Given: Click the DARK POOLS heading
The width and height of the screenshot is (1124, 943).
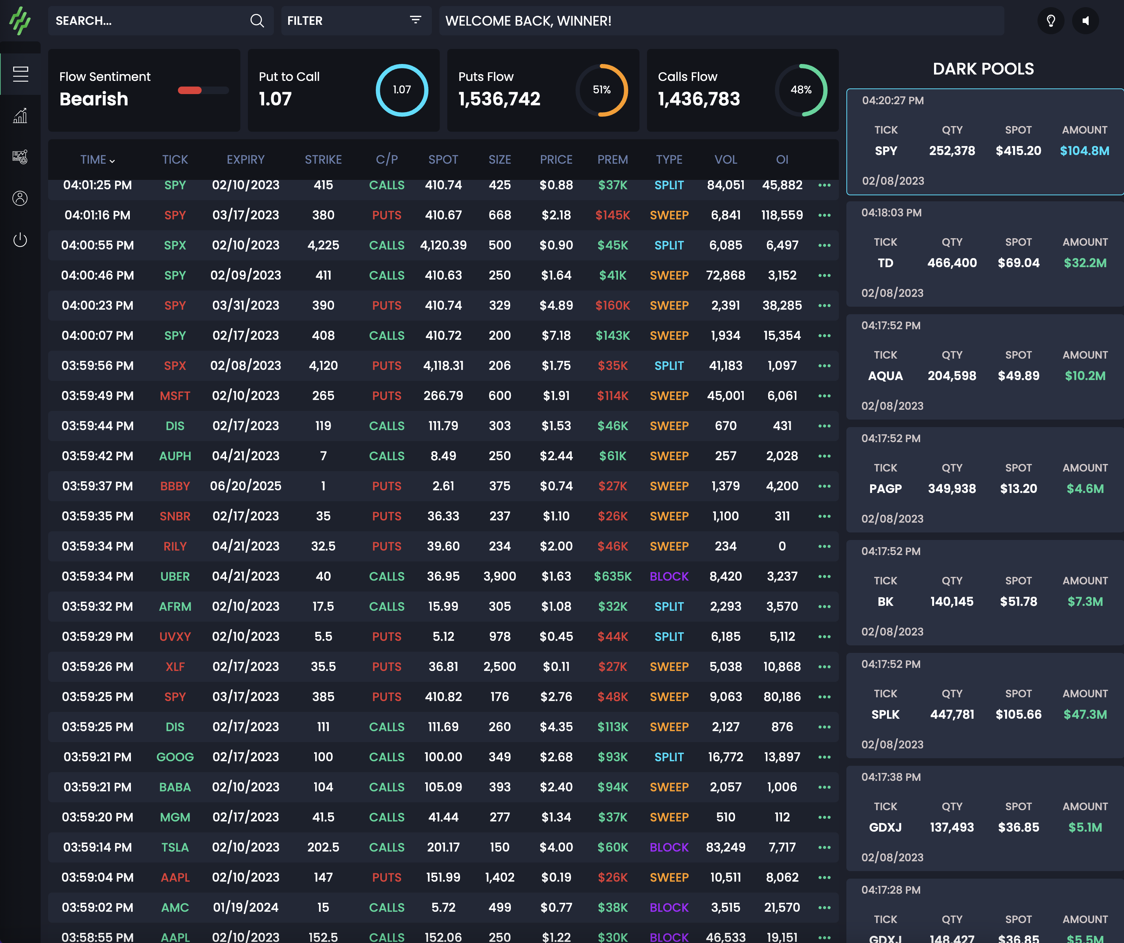Looking at the screenshot, I should (x=983, y=69).
